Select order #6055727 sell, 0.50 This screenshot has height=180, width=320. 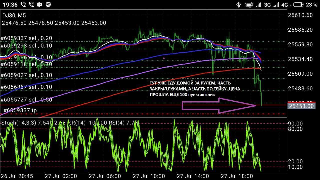pos(26,100)
